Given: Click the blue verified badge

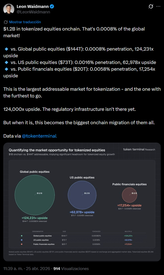Looking at the screenshot, I should coord(52,6).
